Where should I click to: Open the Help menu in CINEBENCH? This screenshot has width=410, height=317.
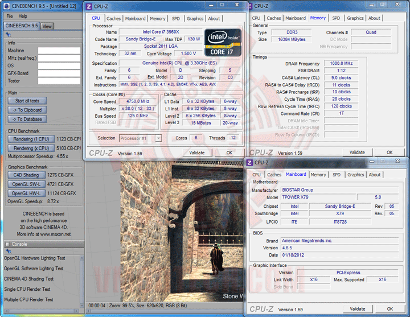pos(23,16)
